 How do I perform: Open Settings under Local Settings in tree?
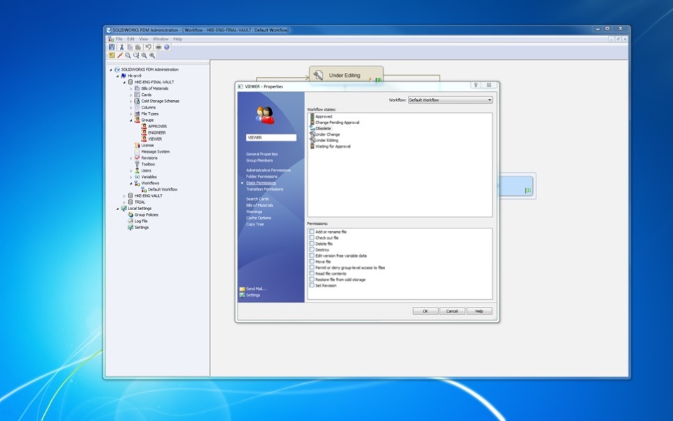click(x=141, y=228)
